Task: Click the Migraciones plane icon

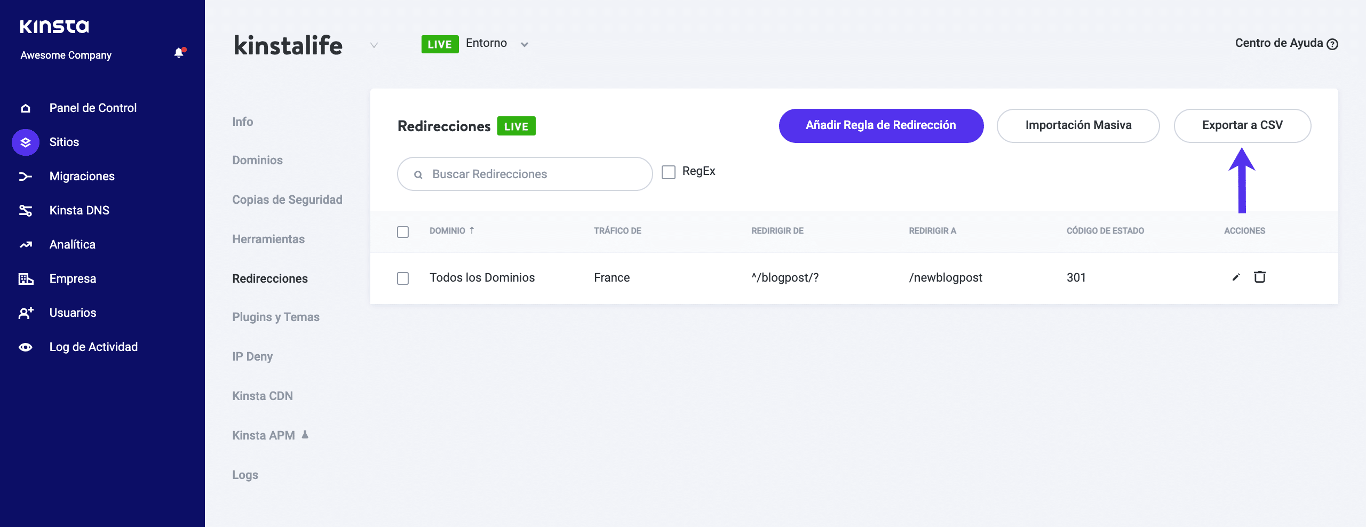Action: [x=25, y=176]
